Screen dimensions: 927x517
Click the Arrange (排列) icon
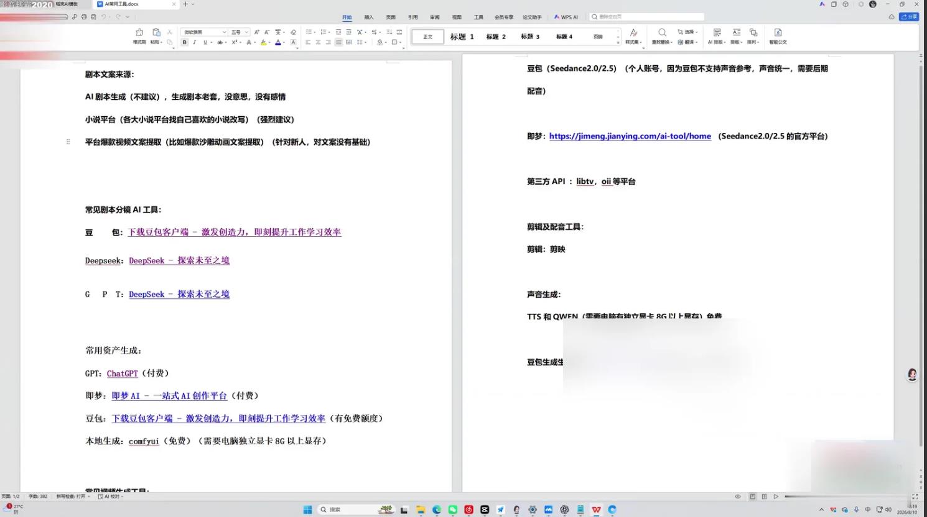(753, 32)
